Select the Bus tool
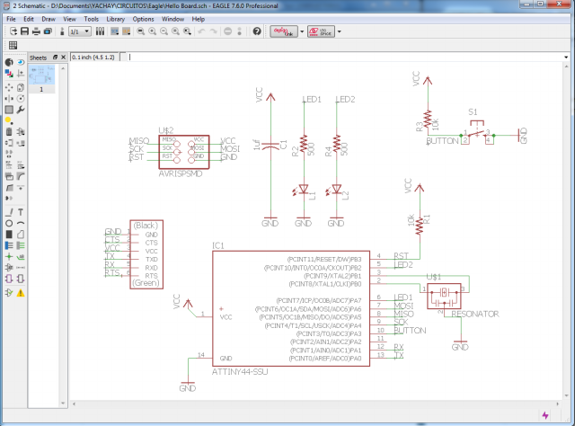 (x=9, y=245)
